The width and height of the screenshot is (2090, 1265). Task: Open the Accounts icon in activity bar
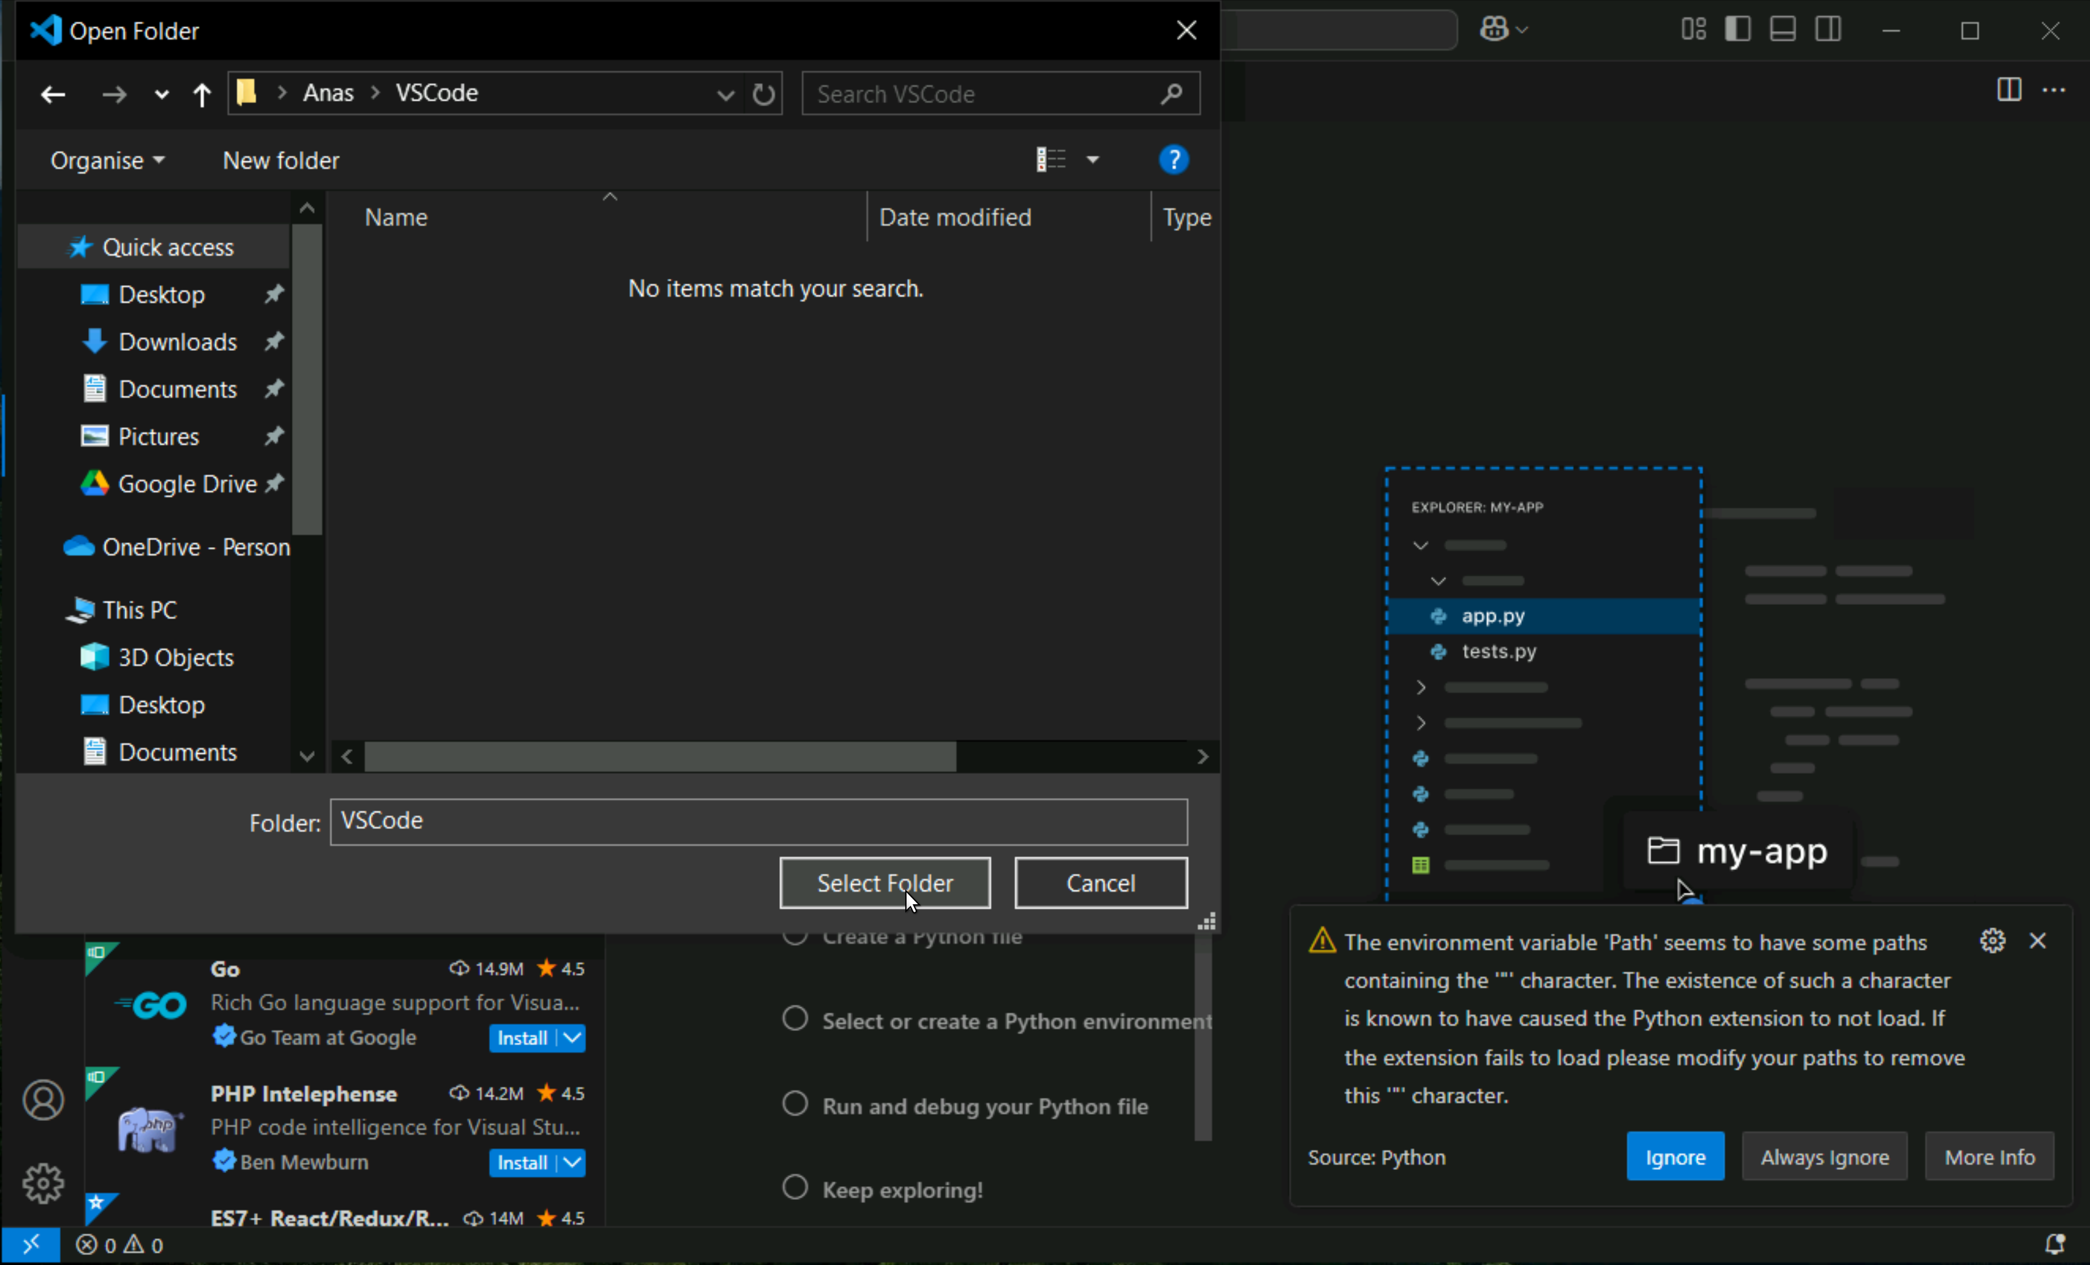pos(43,1100)
